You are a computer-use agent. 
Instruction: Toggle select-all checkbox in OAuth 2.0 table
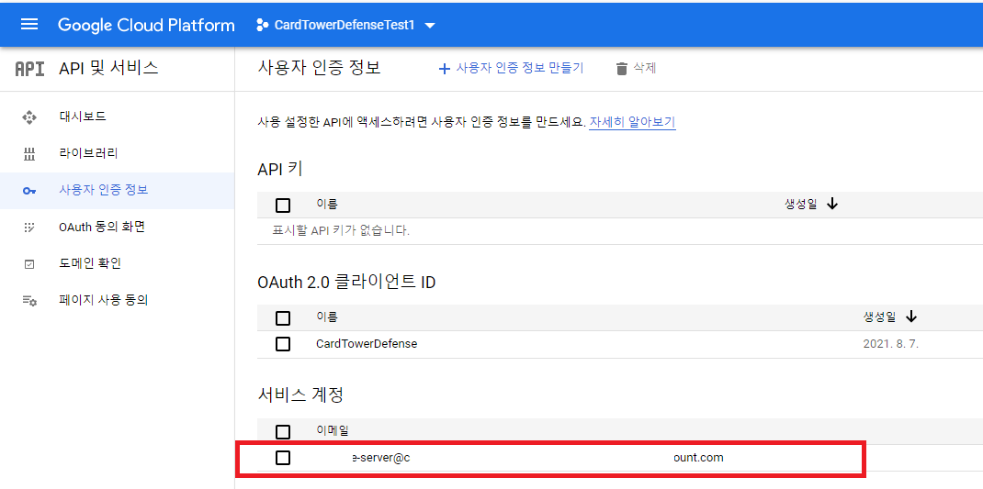pos(283,318)
